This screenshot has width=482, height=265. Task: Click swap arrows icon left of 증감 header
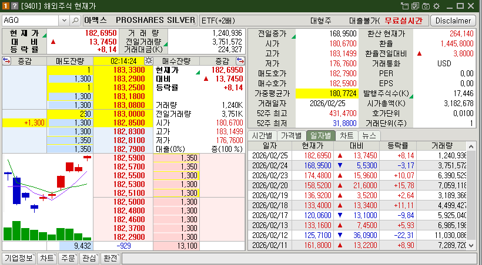point(6,61)
